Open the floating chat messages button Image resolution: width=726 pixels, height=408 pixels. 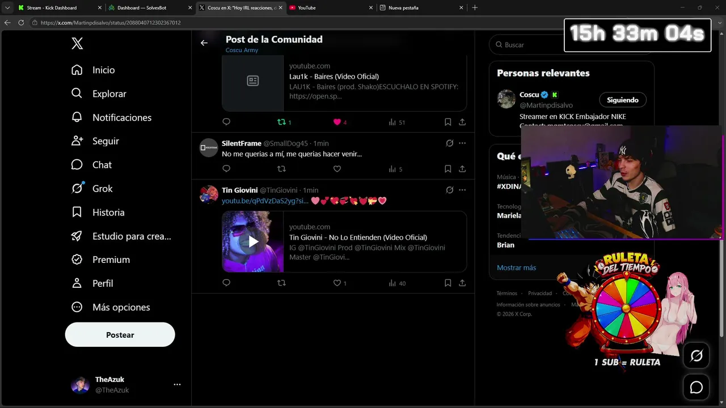696,388
